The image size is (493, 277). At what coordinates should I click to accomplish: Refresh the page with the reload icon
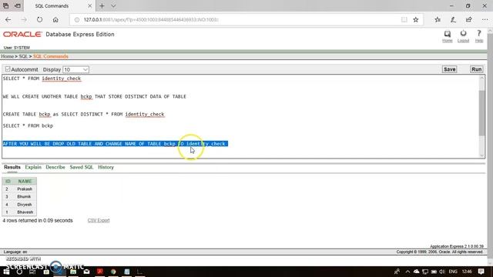(x=39, y=19)
